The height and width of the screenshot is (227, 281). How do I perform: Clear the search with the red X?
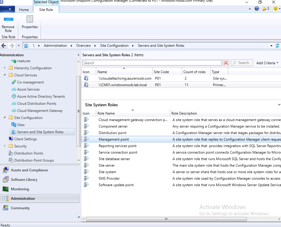[x=226, y=63]
